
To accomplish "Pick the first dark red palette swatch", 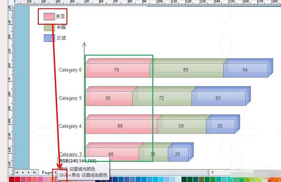I will coord(12,179).
